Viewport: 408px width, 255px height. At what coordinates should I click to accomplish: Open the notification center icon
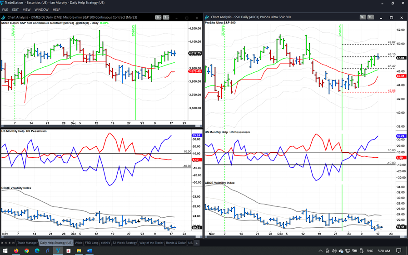click(398, 251)
